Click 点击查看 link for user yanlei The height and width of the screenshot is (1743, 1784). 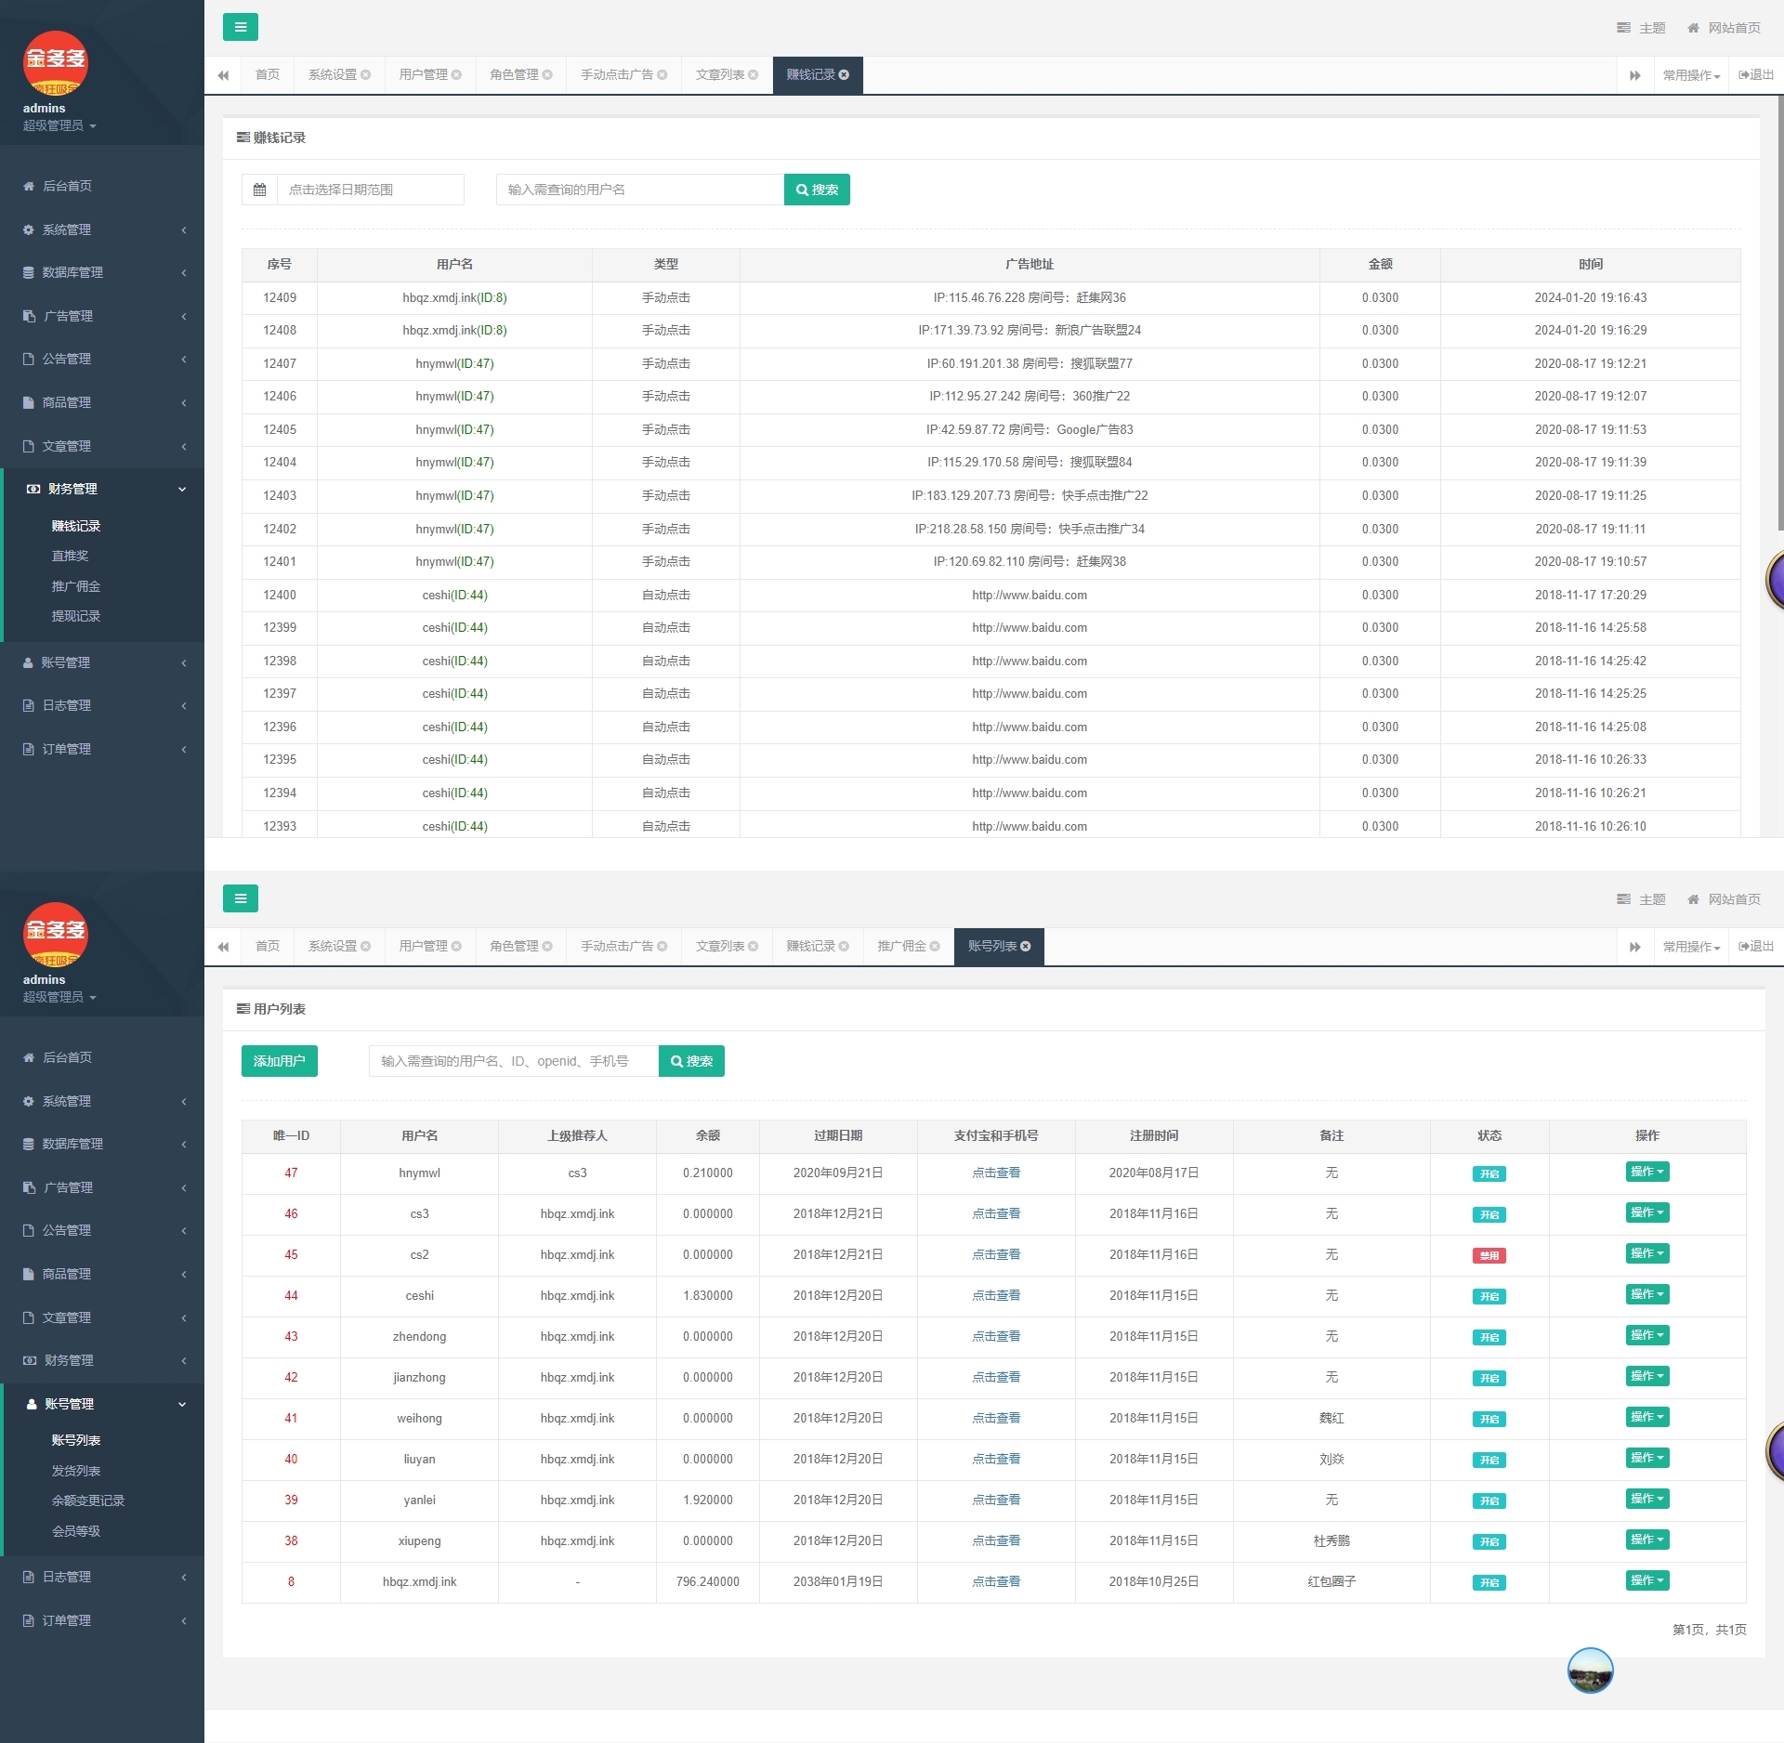(x=996, y=1500)
